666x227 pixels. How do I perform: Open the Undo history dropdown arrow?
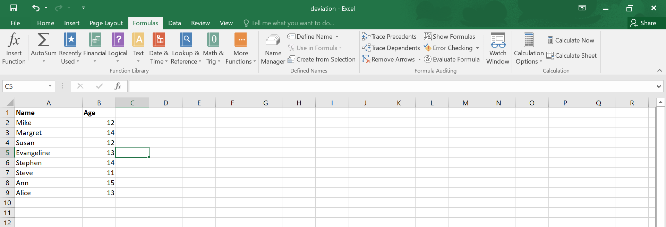click(46, 8)
